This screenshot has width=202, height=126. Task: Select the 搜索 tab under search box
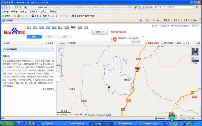(x=34, y=37)
